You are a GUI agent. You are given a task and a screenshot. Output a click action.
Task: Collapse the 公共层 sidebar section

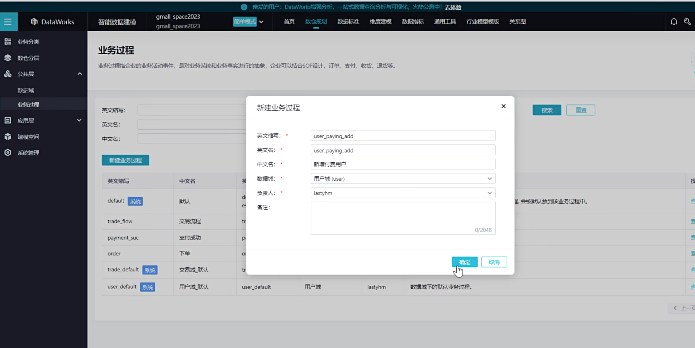pyautogui.click(x=80, y=73)
